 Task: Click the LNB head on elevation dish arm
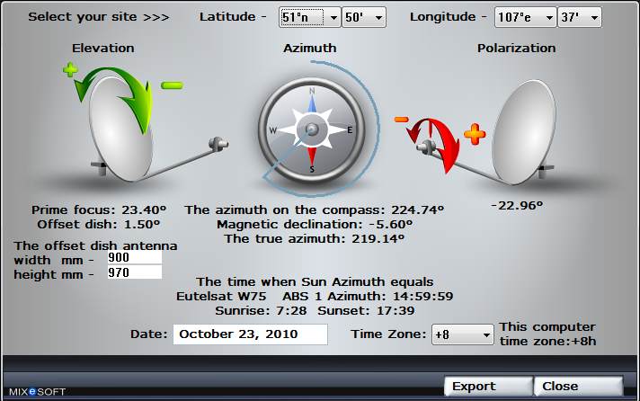218,144
